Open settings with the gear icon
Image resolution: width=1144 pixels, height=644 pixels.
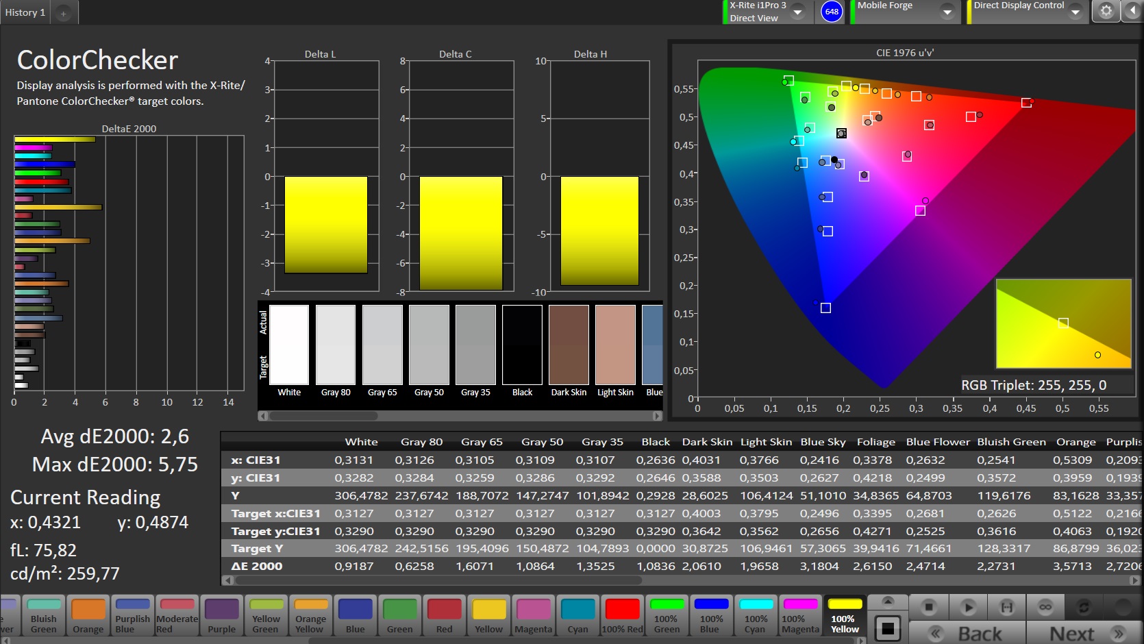[1106, 12]
